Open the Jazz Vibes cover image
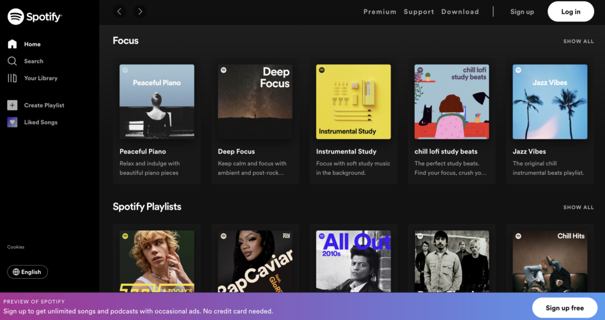 click(x=550, y=102)
